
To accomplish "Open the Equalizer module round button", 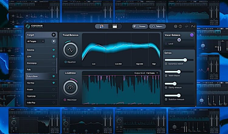I will (x=71, y=50).
